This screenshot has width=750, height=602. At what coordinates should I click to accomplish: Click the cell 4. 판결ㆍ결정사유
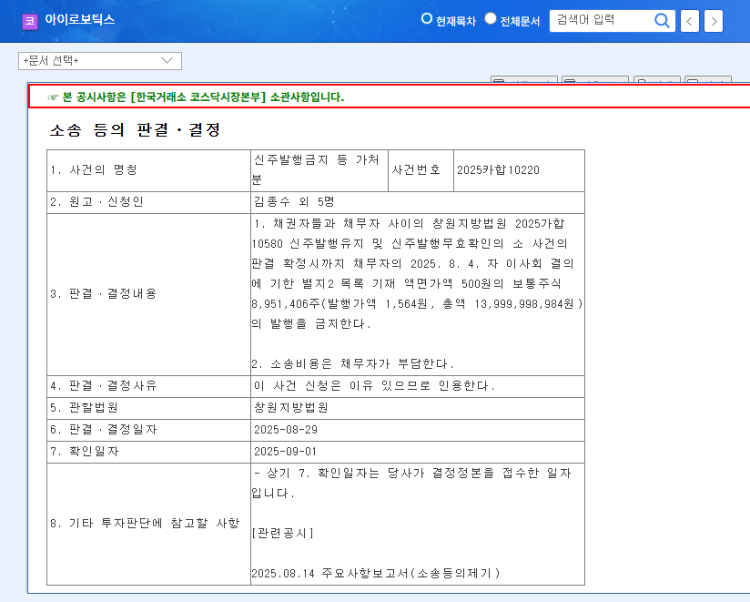(148, 386)
